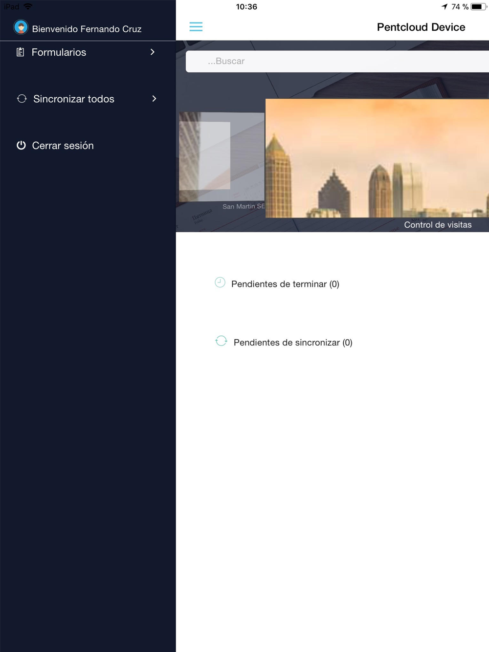Open Pendientes de terminar (0) list
This screenshot has width=489, height=652.
tap(285, 284)
